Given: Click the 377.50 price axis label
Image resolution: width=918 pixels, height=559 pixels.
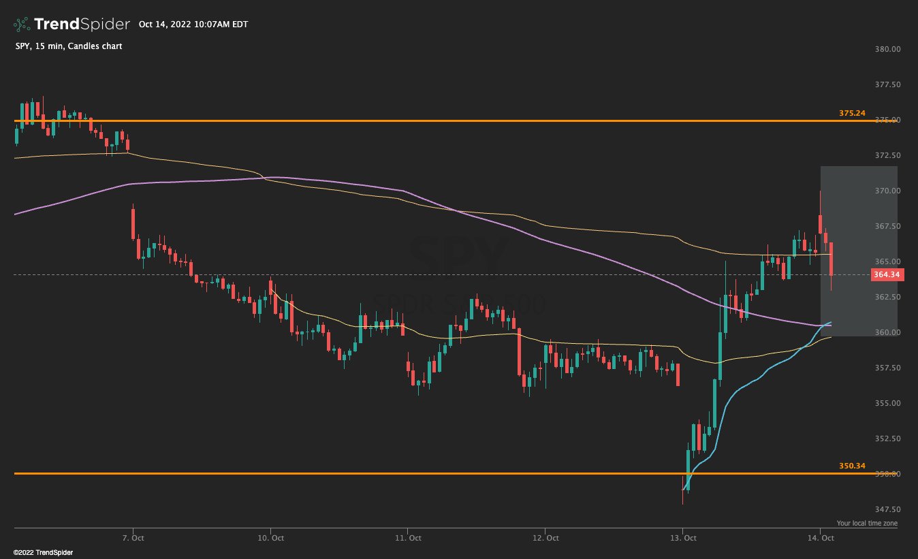Looking at the screenshot, I should [887, 84].
